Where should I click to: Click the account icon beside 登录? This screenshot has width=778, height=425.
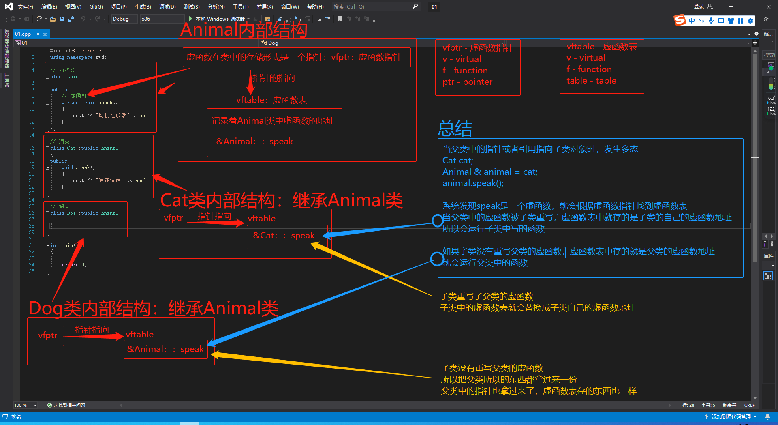coord(710,6)
